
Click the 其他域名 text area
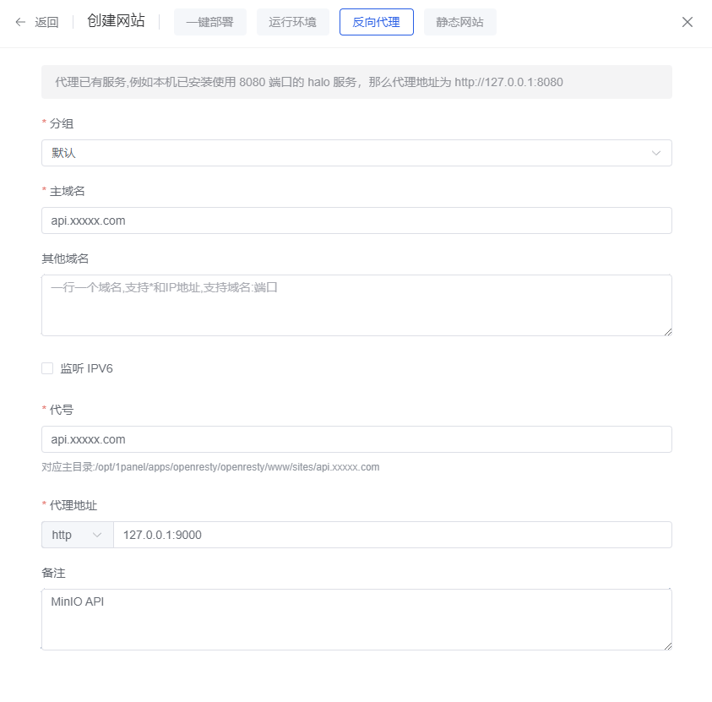(x=356, y=305)
